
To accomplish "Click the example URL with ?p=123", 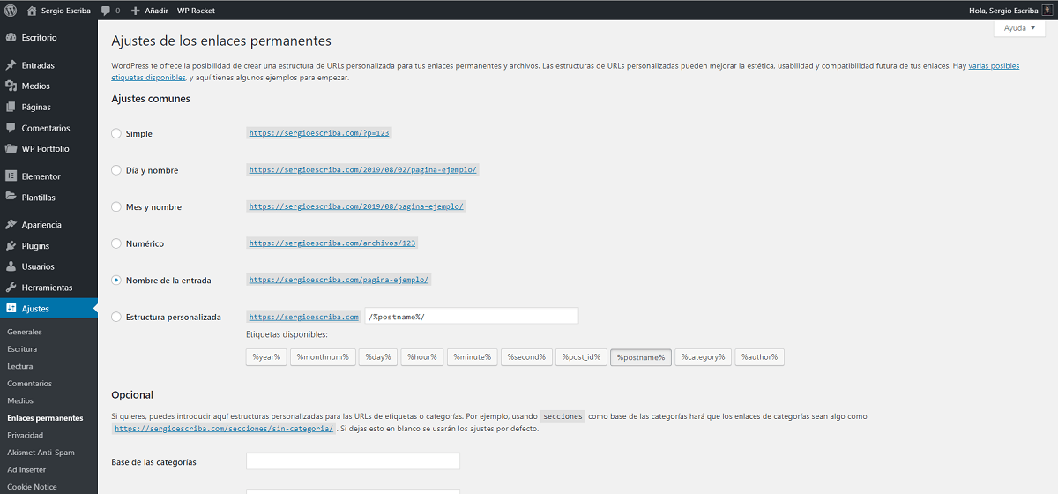I will (x=319, y=133).
